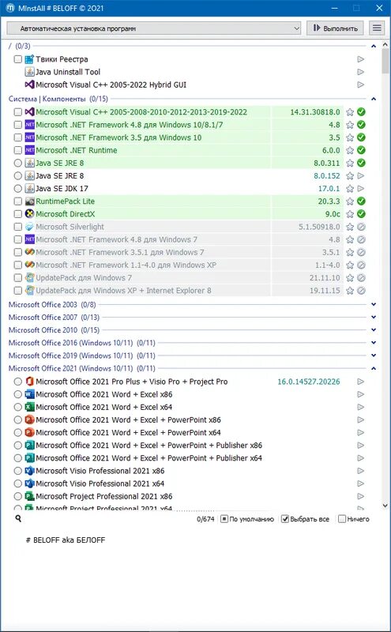This screenshot has height=632, width=391.
Task: Star the .NET Framework 4.8 для Windows 7 row
Action: (350, 239)
